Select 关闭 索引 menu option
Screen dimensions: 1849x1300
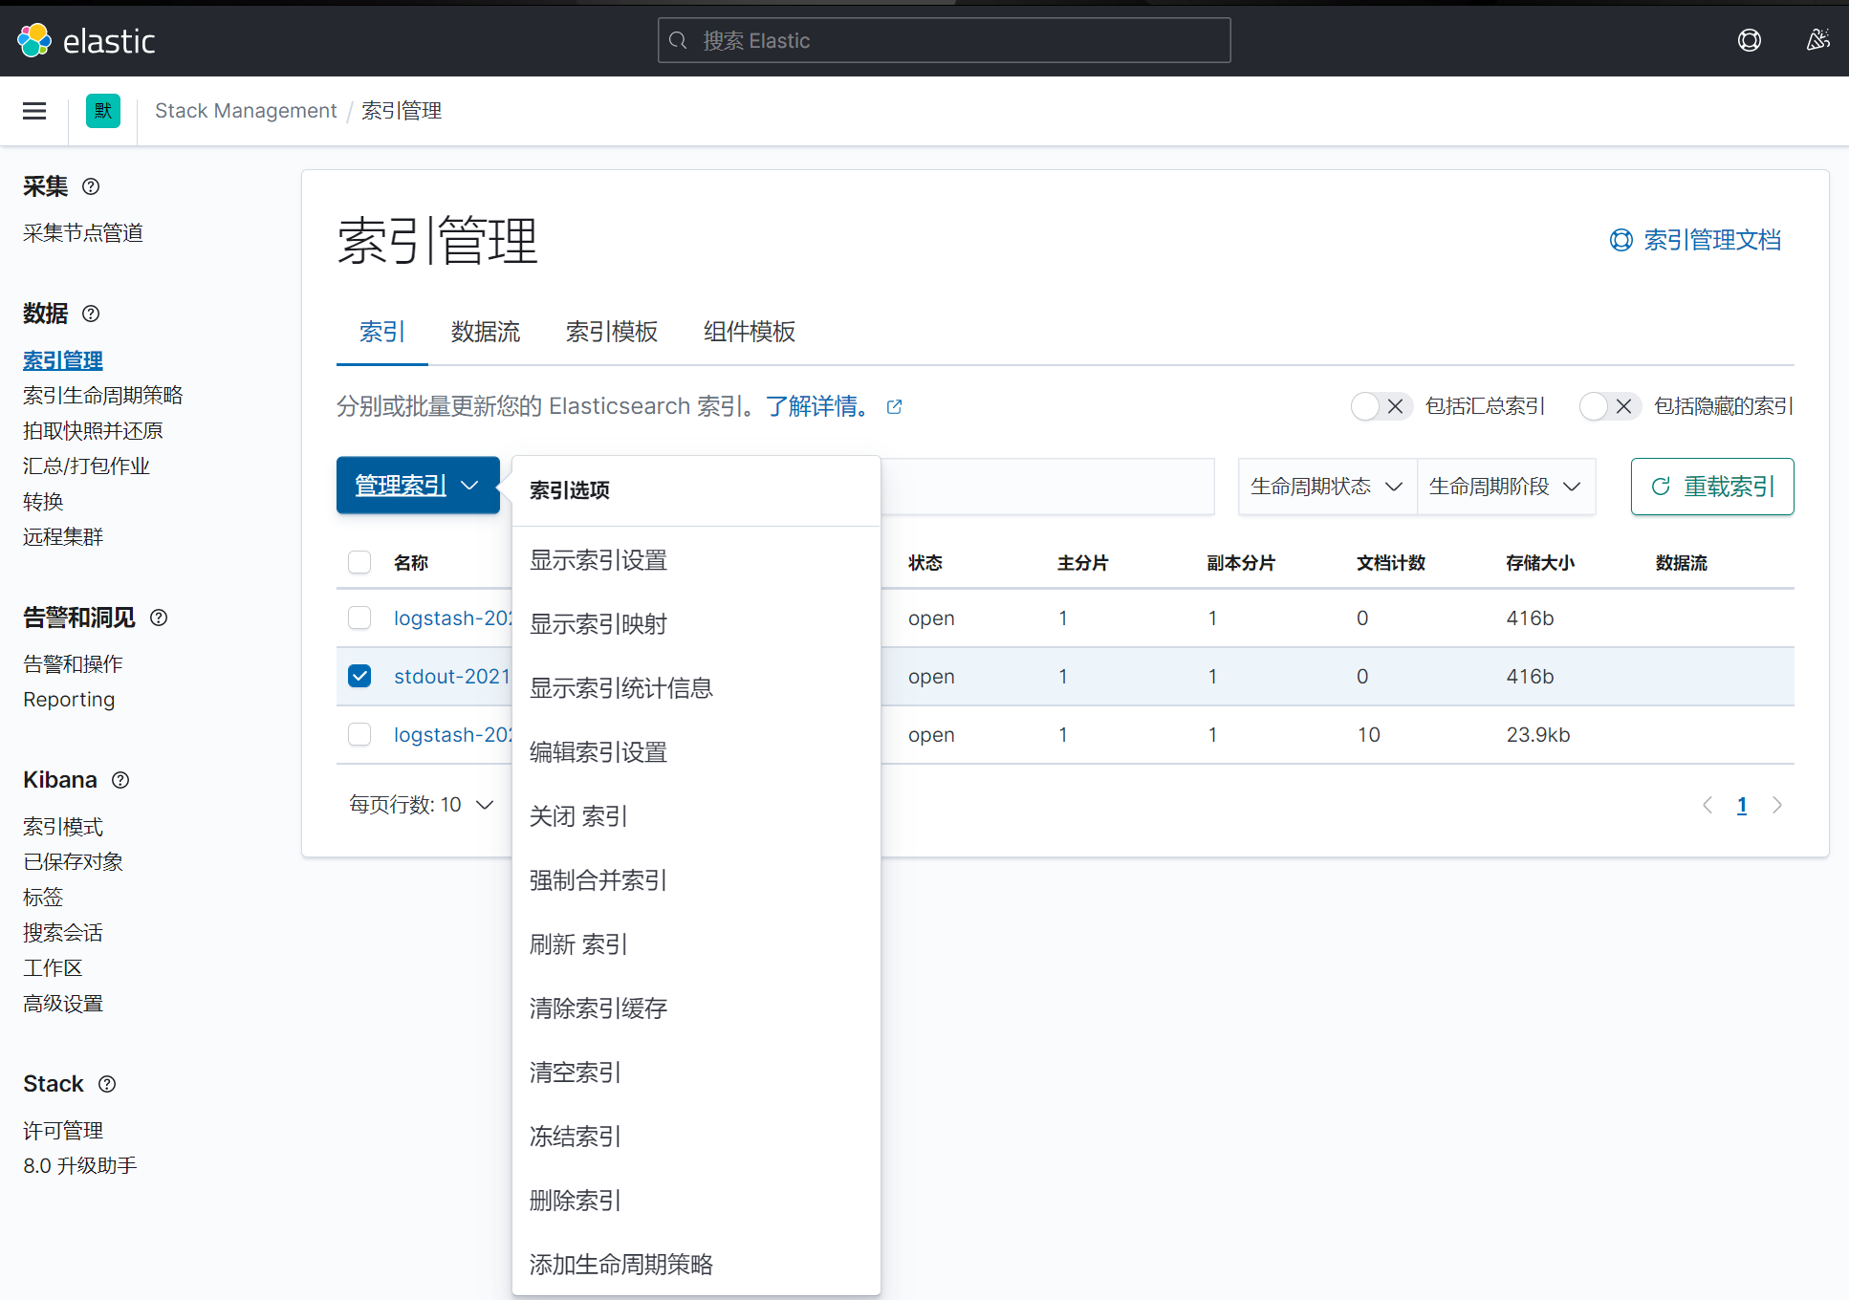(696, 816)
